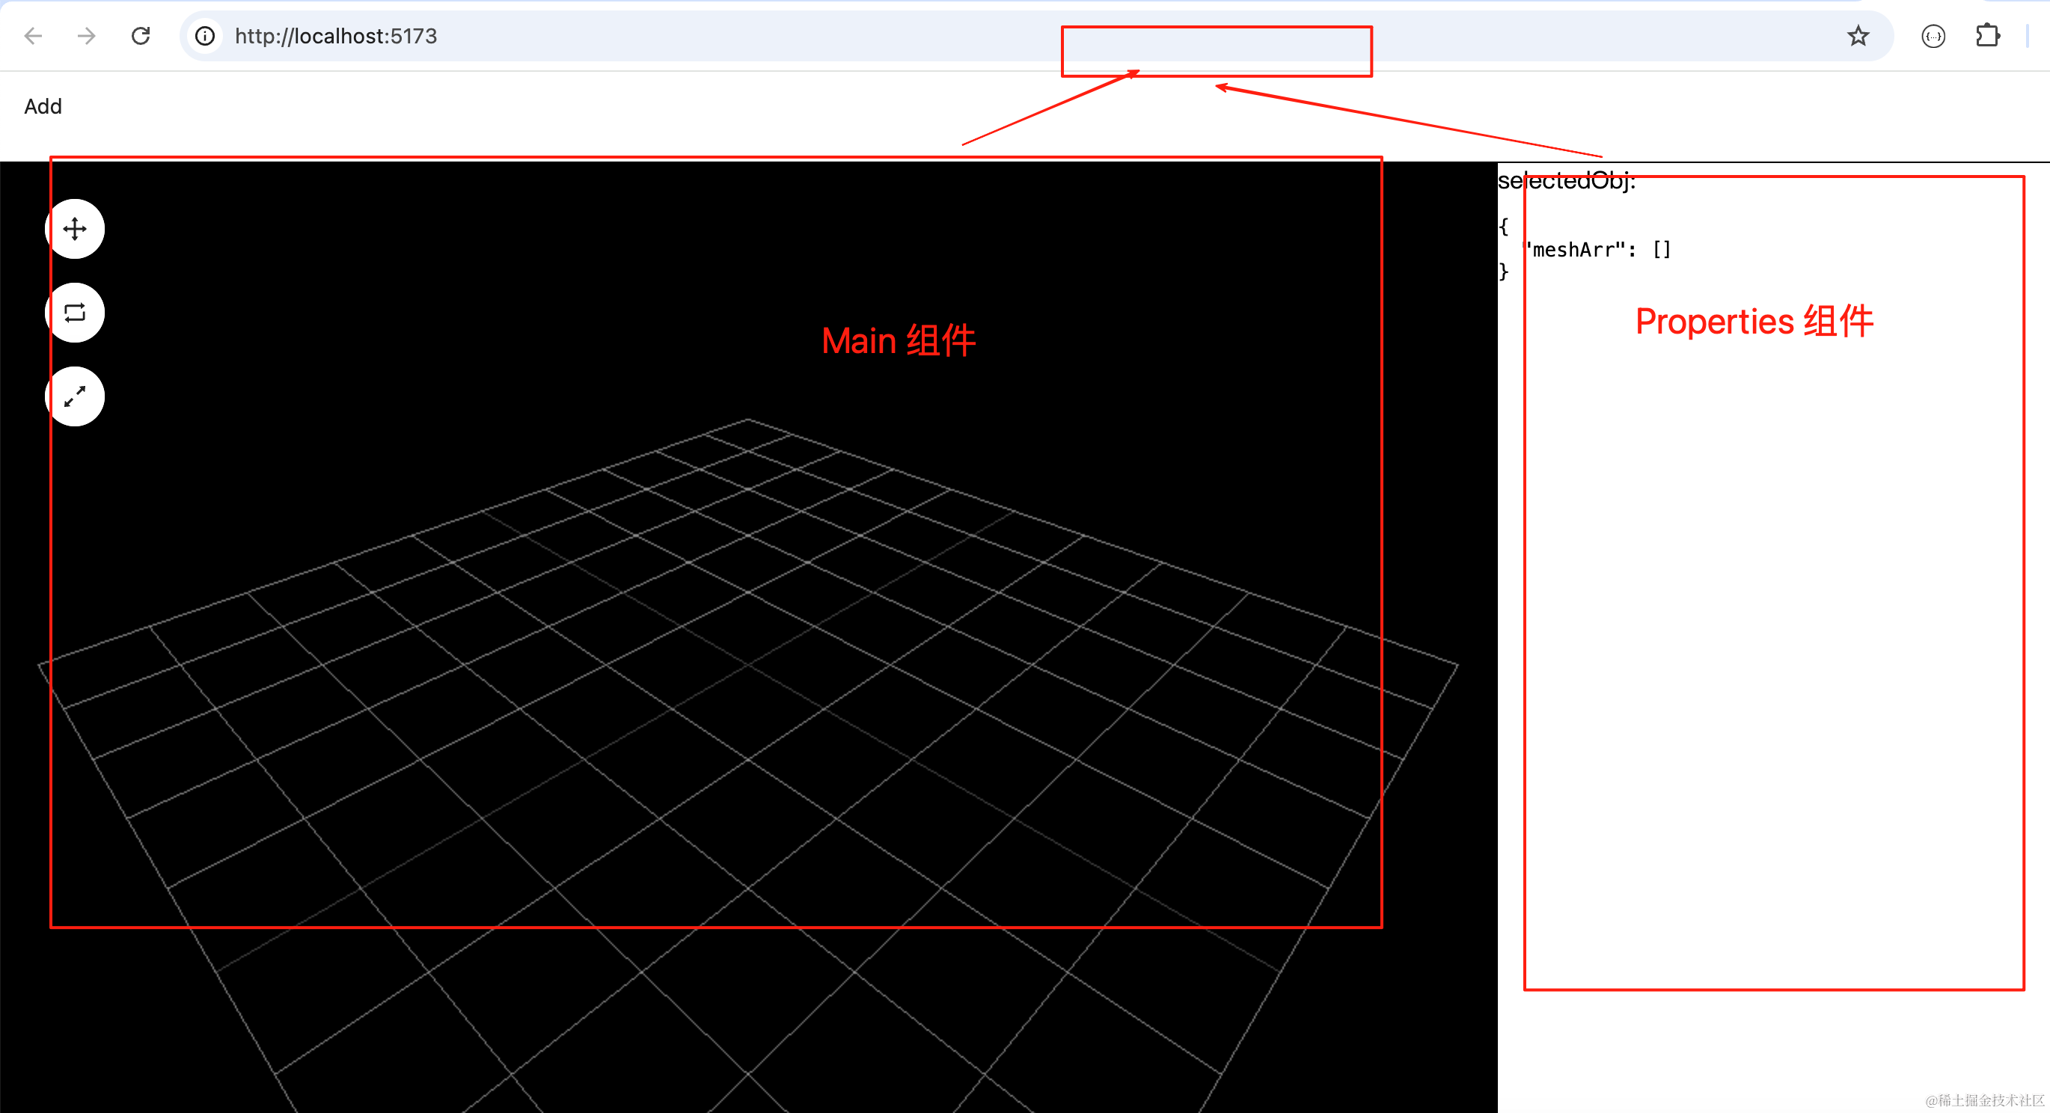Bookmark this page with the star

[1858, 36]
